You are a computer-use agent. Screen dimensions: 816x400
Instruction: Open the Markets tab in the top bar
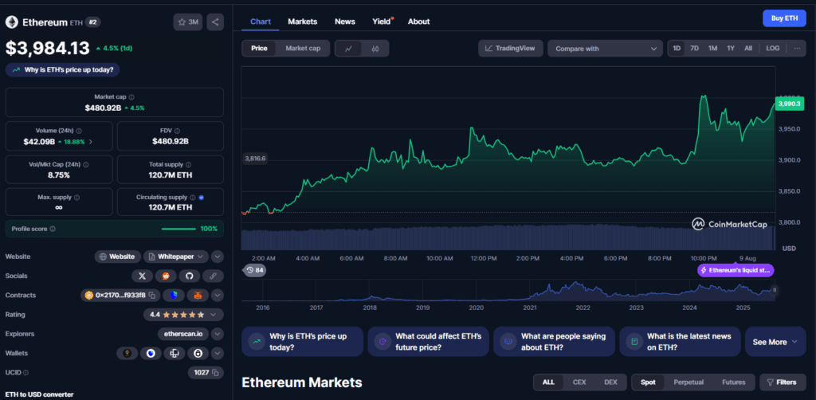click(x=303, y=22)
